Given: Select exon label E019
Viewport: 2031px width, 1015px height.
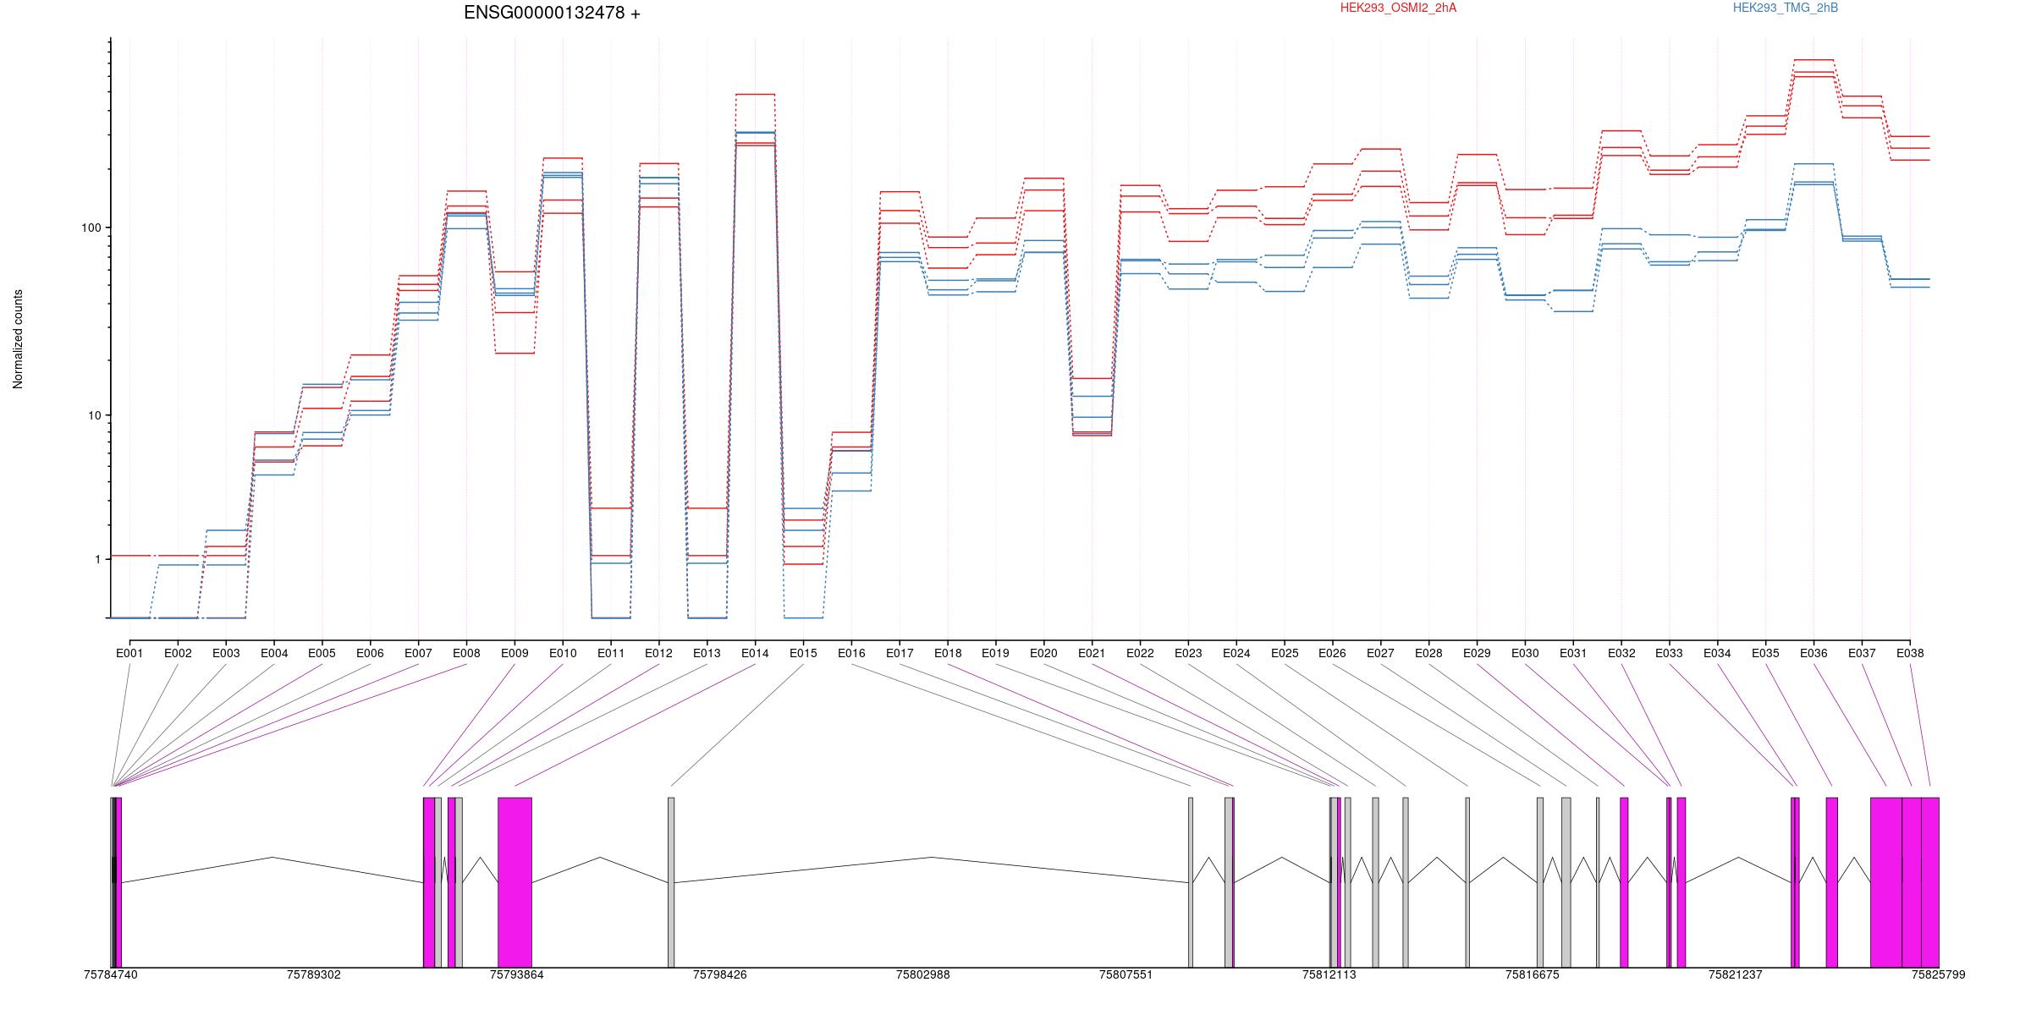Looking at the screenshot, I should click(996, 654).
